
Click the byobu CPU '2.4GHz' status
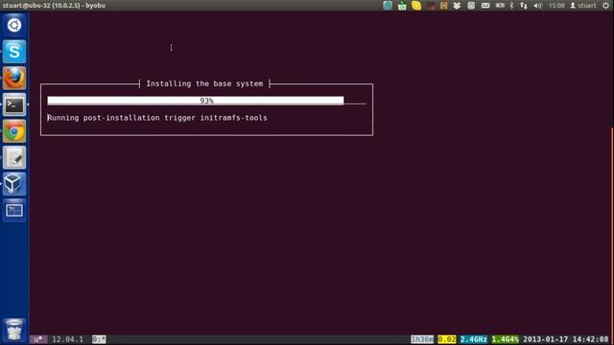click(x=474, y=339)
